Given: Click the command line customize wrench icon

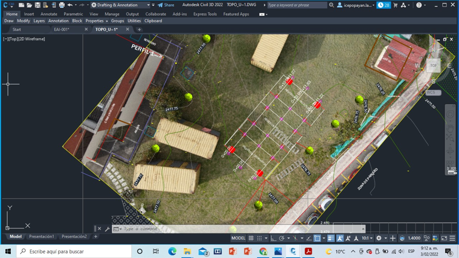Looking at the screenshot, I should click(107, 228).
